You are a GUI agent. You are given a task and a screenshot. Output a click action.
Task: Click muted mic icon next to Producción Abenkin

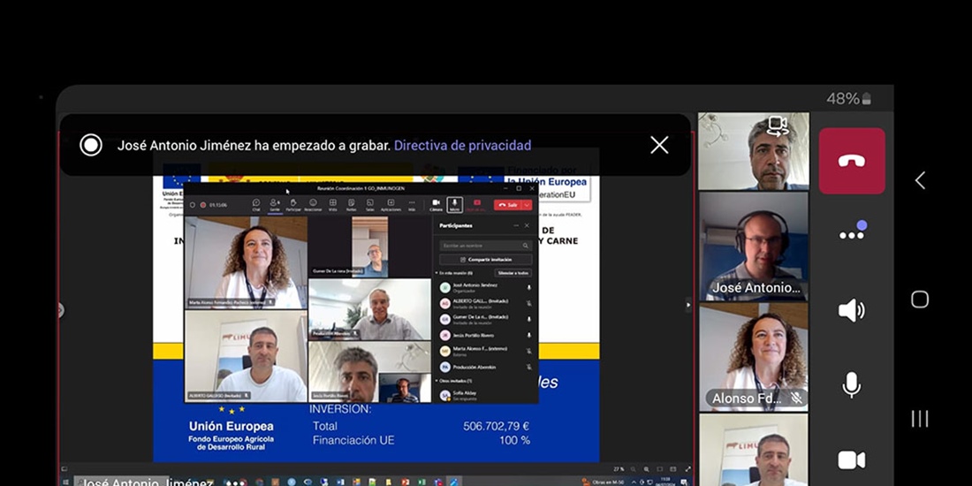click(x=528, y=367)
